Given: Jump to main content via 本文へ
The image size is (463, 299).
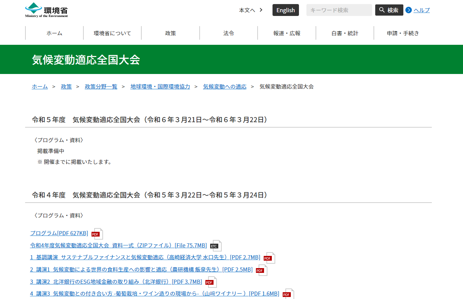Looking at the screenshot, I should pos(250,10).
